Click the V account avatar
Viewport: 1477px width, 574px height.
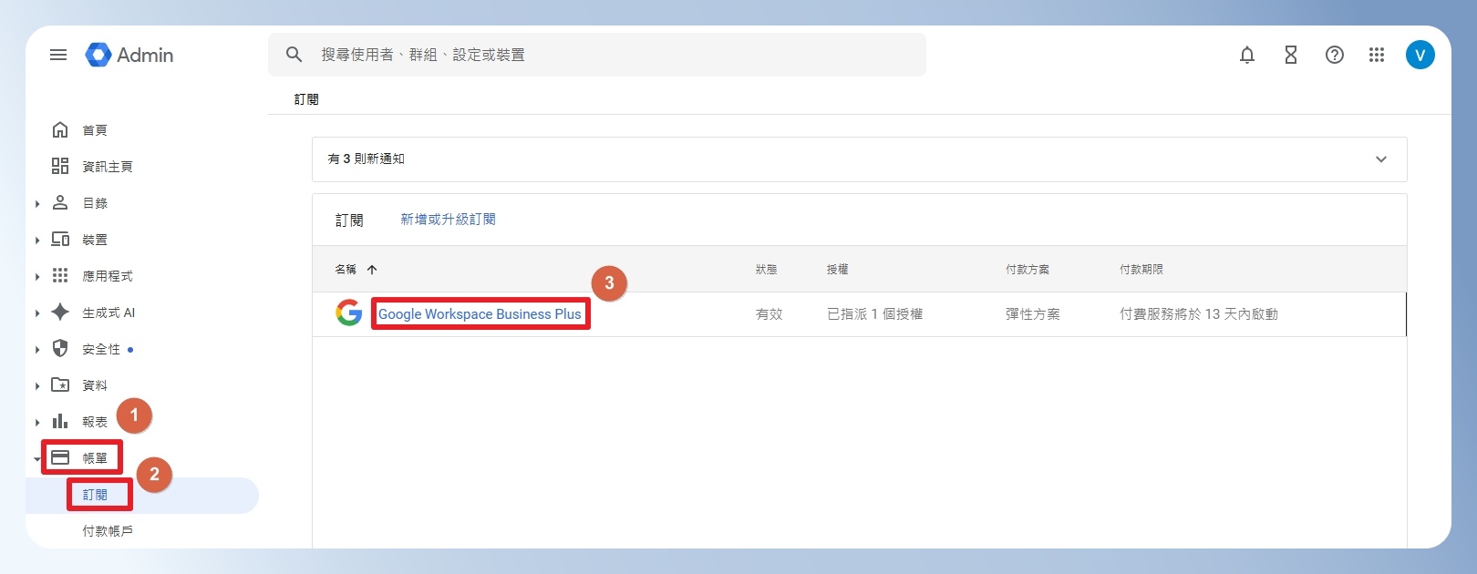pyautogui.click(x=1420, y=55)
